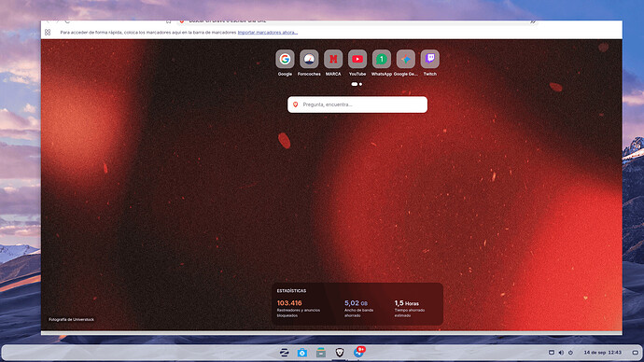Select the first shortcuts page indicator

[x=354, y=84]
